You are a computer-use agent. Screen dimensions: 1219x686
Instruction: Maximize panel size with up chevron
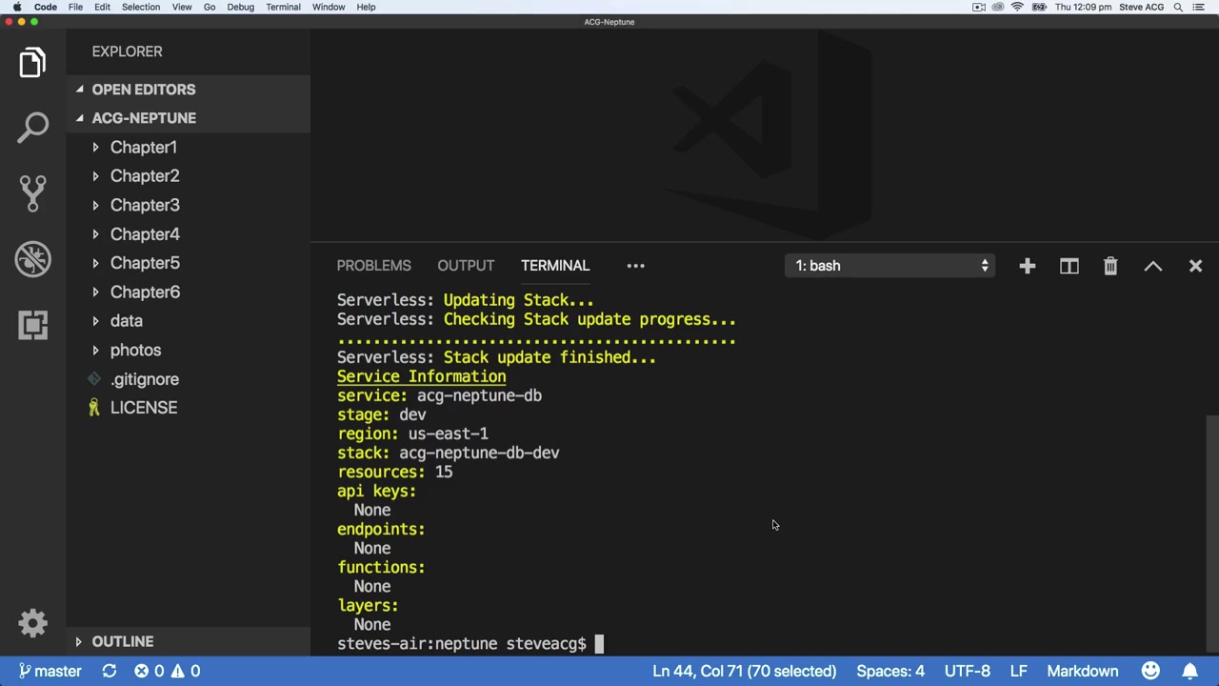coord(1152,266)
